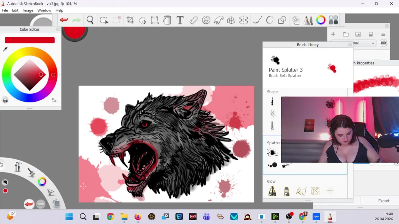
Task: Activate the Ellipse guide tool
Action: pos(206,21)
